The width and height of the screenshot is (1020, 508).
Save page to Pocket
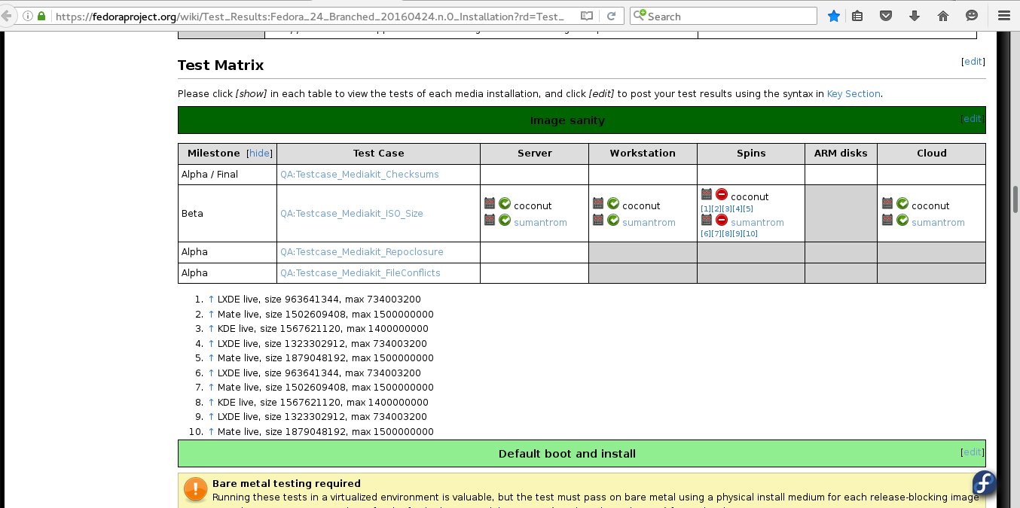click(x=887, y=16)
